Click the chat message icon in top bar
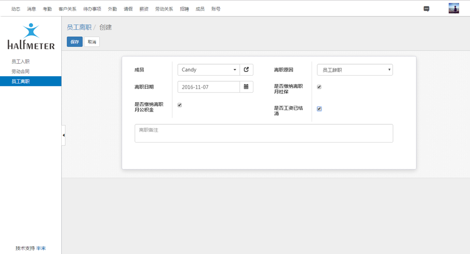The image size is (470, 254). tap(426, 9)
